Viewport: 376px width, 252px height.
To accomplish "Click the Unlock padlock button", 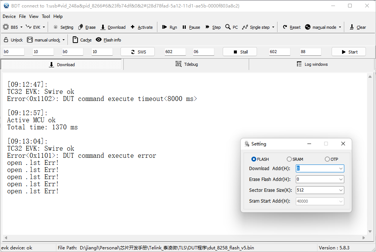I will [x=13, y=40].
